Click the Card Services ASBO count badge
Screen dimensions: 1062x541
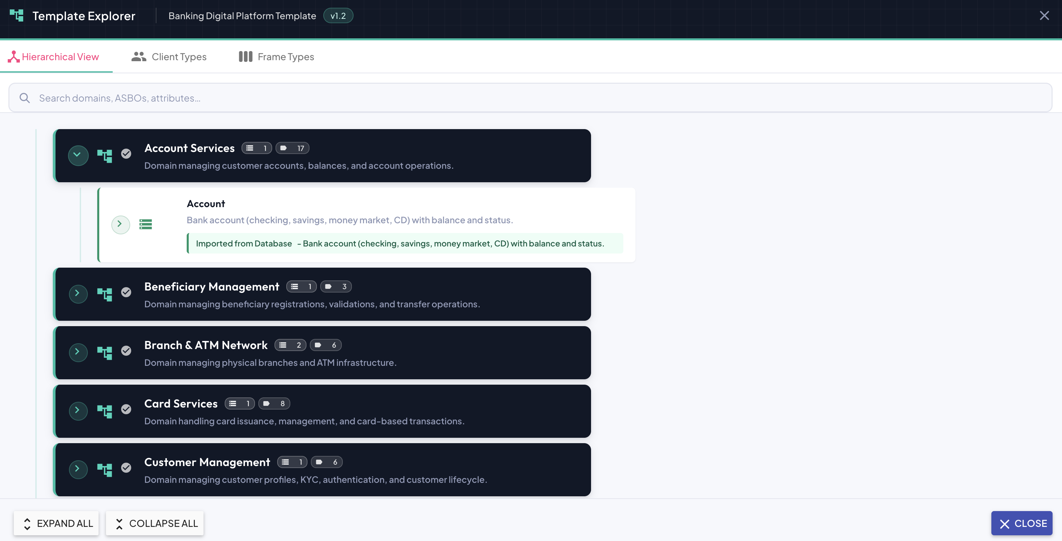[x=240, y=404]
